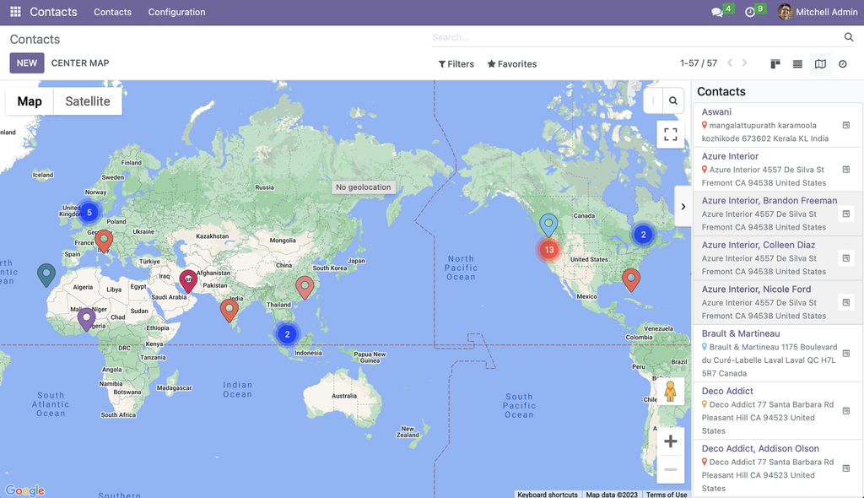
Task: Click the cluster of 5 in Europe
Action: pos(89,213)
